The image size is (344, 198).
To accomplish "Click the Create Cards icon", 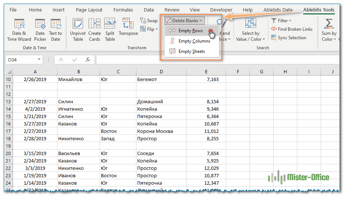I will [x=95, y=30].
